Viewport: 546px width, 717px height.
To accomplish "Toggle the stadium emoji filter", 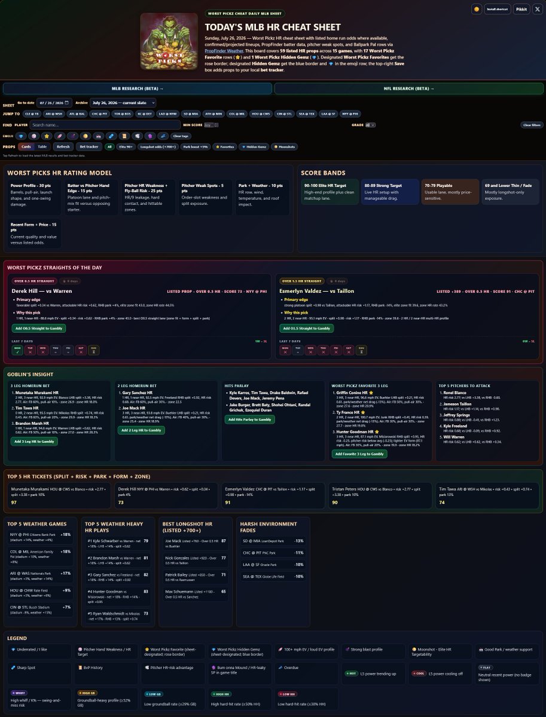I will pos(98,136).
